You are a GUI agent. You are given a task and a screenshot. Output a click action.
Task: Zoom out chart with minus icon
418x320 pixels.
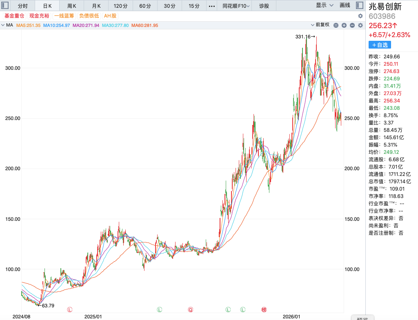click(x=336, y=25)
